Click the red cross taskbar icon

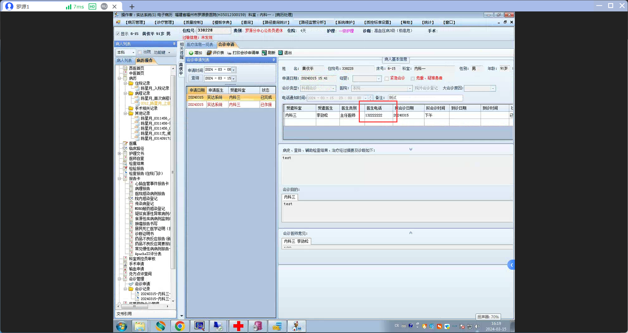tap(238, 326)
